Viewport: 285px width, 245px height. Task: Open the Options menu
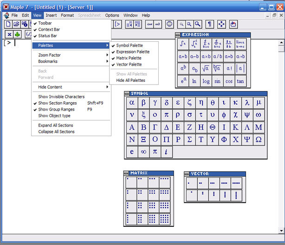[x=112, y=15]
